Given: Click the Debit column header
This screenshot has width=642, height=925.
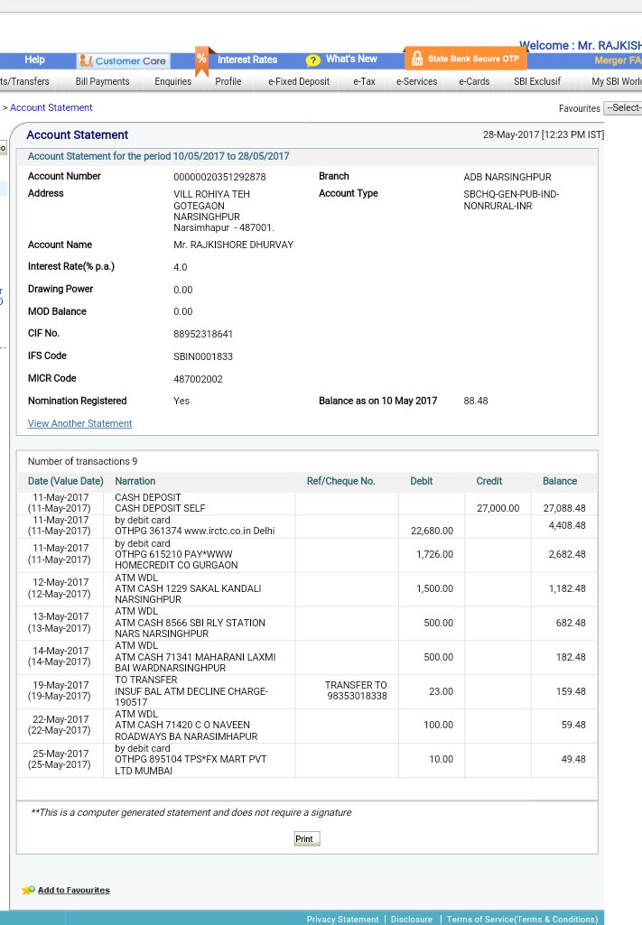Looking at the screenshot, I should coord(422,481).
